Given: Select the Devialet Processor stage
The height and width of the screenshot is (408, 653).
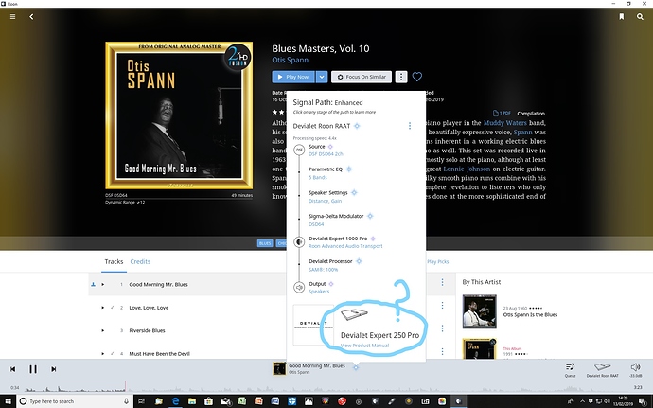Looking at the screenshot, I should [x=330, y=261].
